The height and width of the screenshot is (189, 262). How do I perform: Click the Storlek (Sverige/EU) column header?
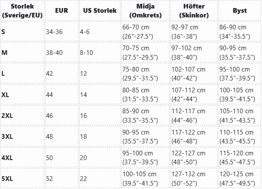click(22, 10)
